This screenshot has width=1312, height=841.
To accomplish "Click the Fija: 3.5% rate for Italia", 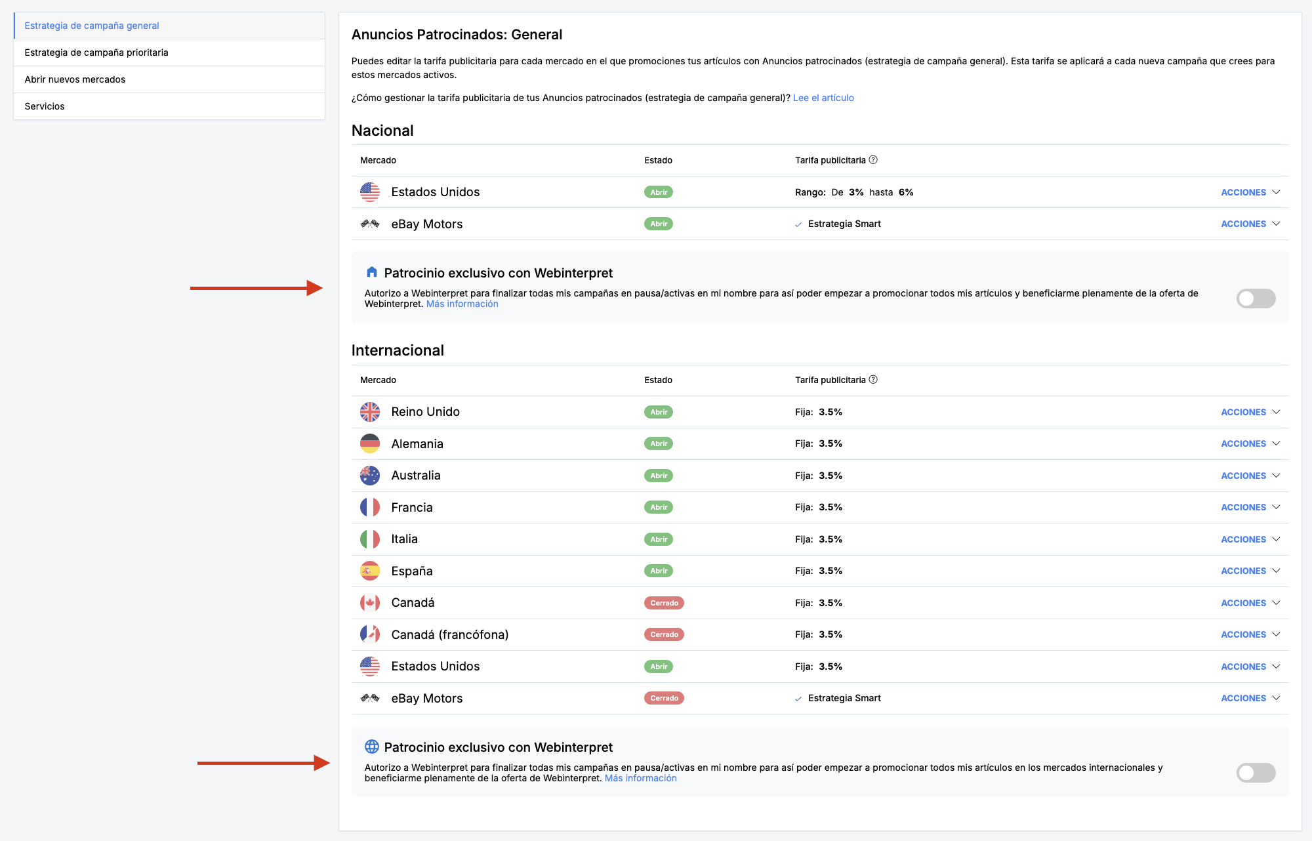I will (x=819, y=539).
